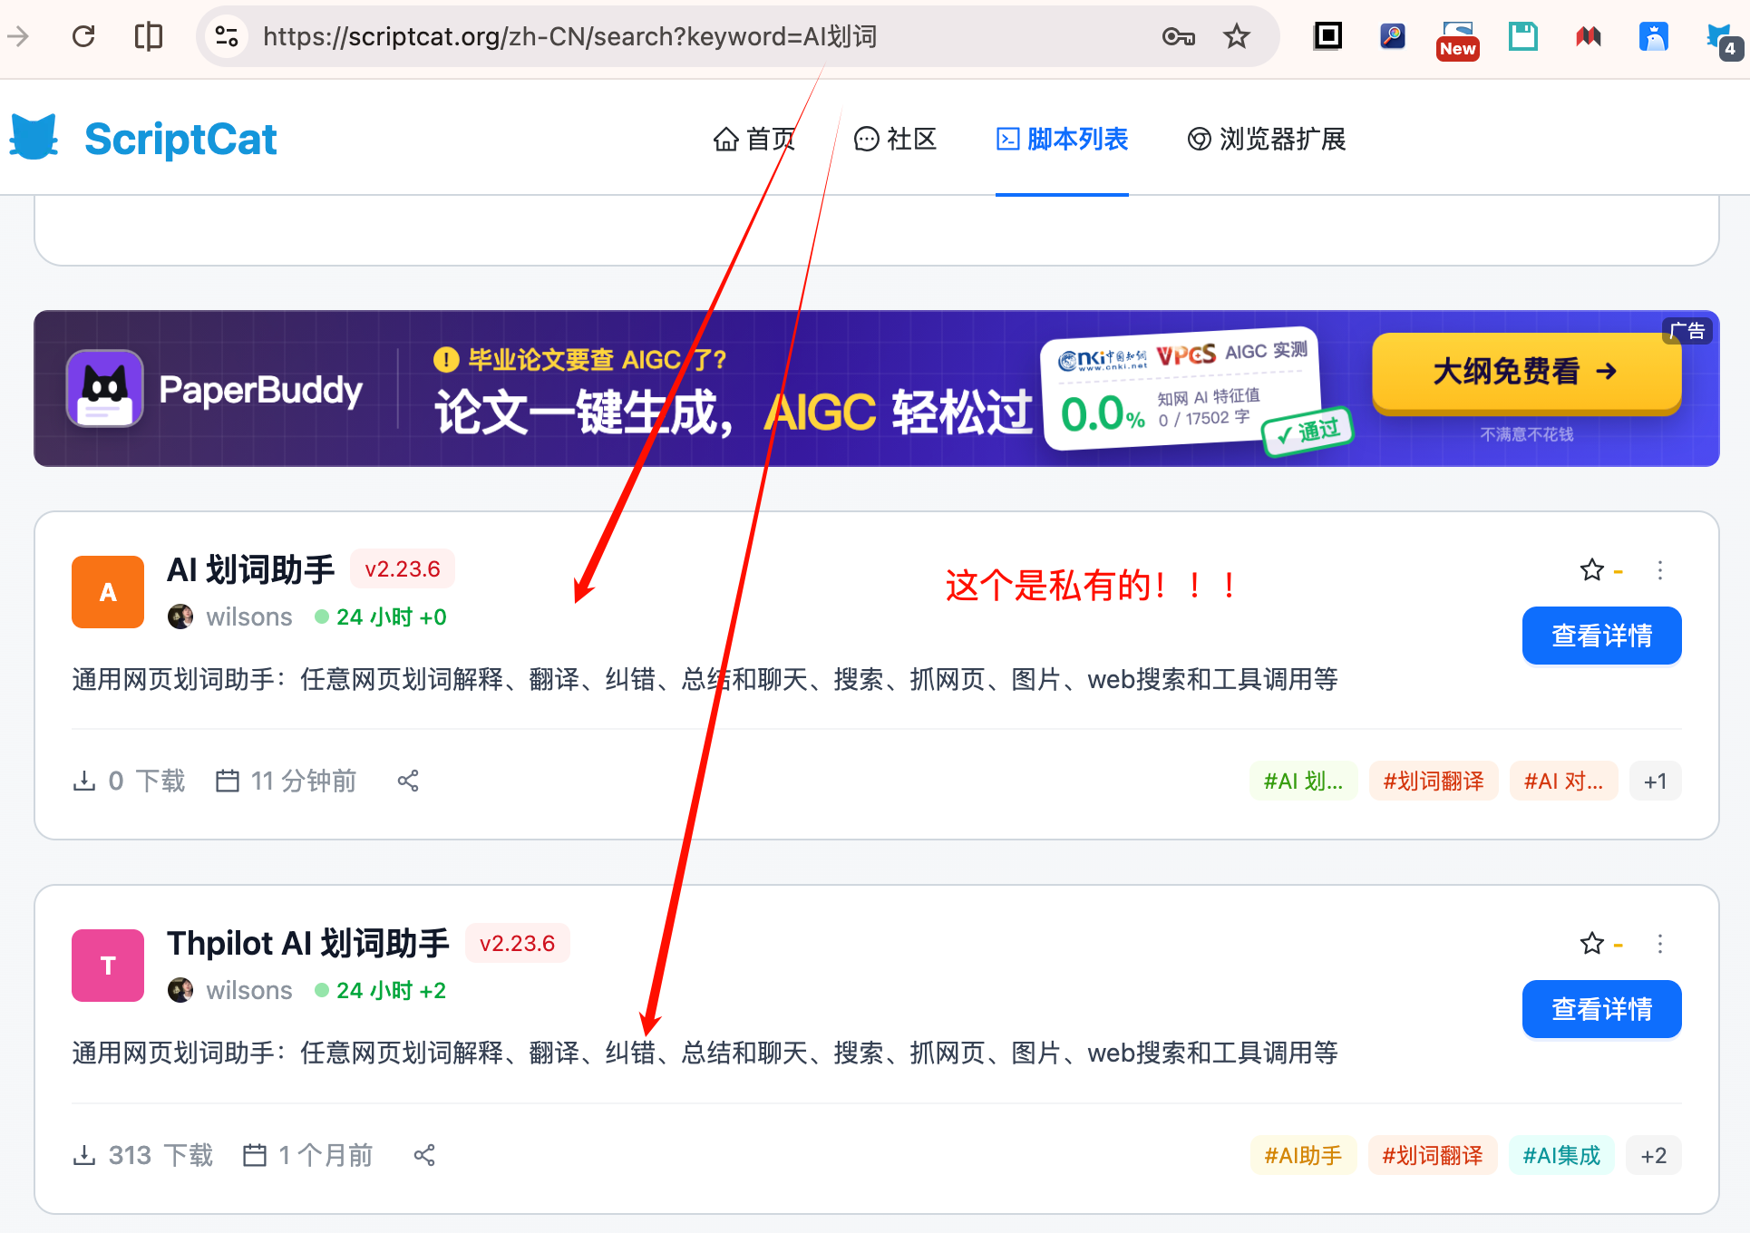Click the password key icon
Image resolution: width=1750 pixels, height=1233 pixels.
[x=1178, y=36]
